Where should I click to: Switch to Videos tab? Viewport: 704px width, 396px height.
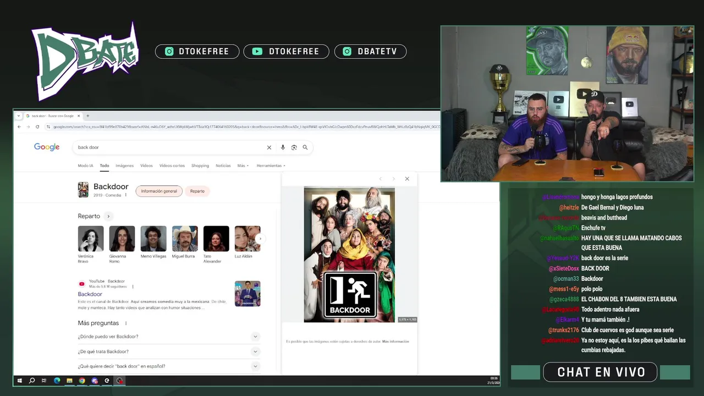pyautogui.click(x=146, y=166)
